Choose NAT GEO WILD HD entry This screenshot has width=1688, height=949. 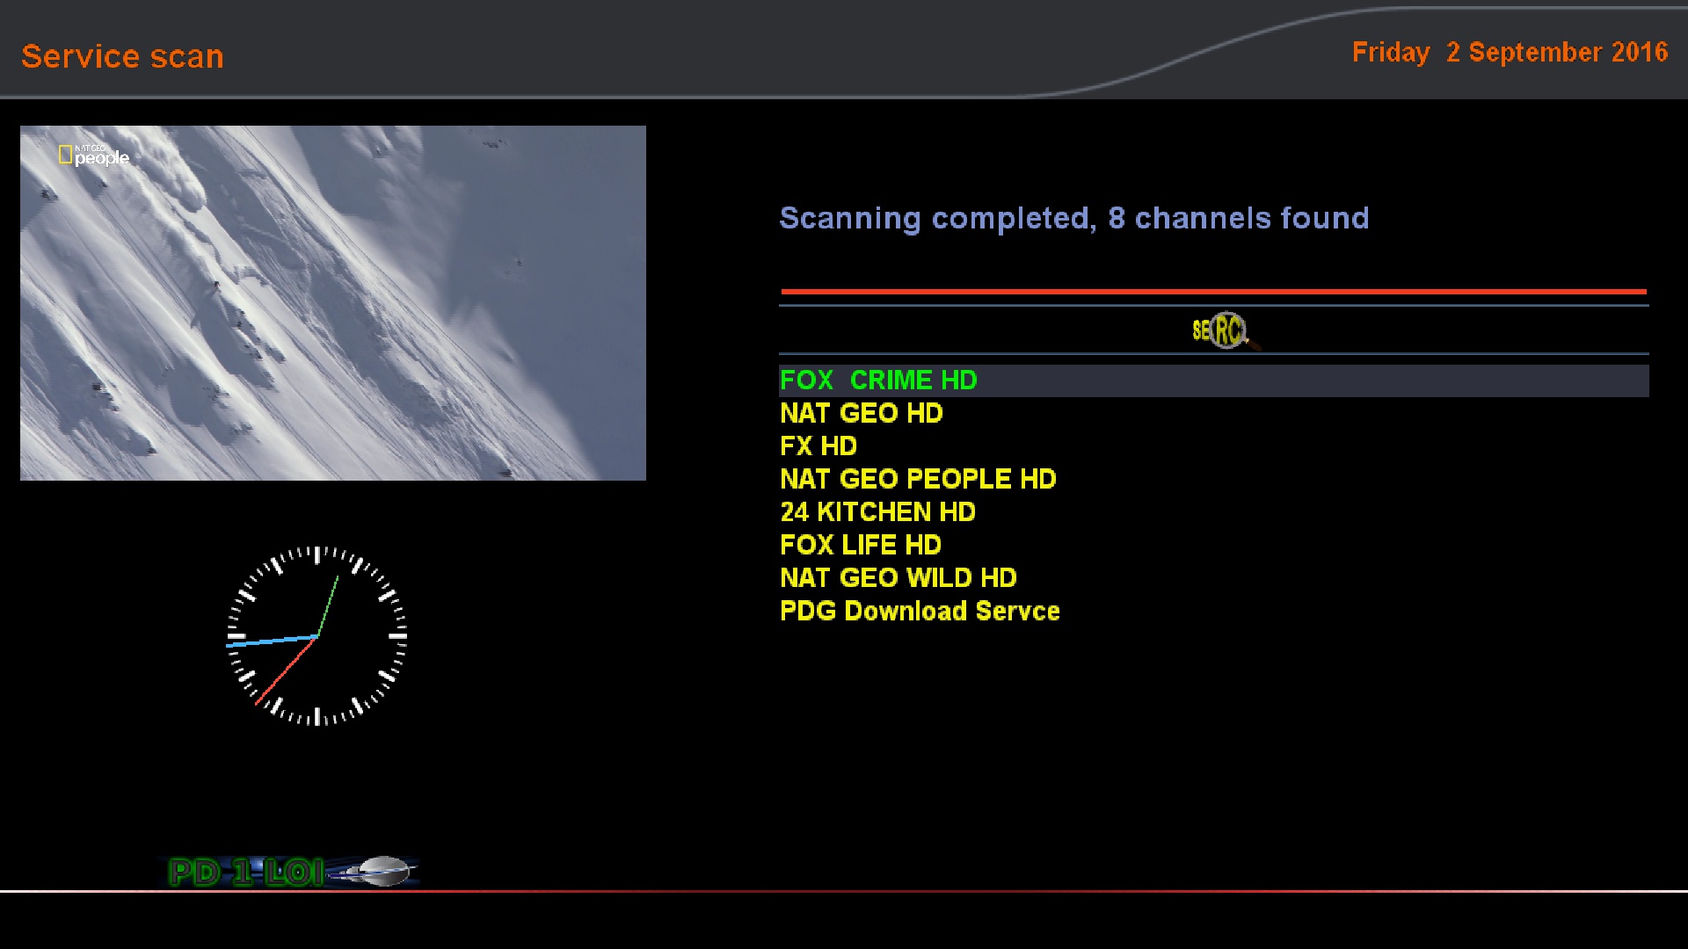pos(898,578)
